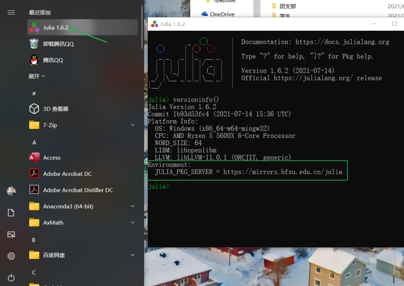Open the 团支部 folder in File Explorer
The width and height of the screenshot is (404, 286).
[x=284, y=6]
